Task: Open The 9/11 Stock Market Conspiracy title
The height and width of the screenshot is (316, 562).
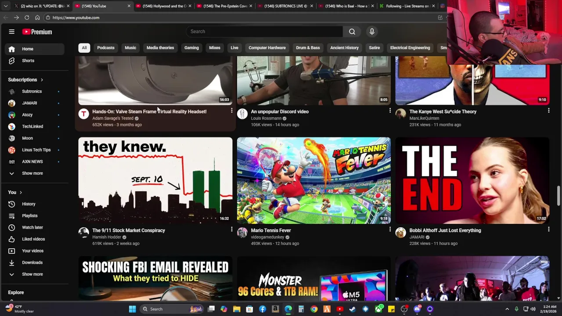Action: coord(129,230)
